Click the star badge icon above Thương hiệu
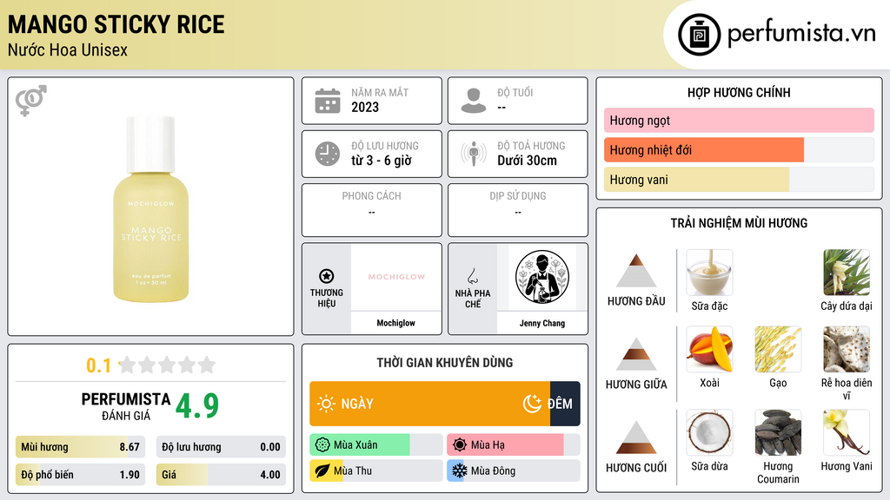 (327, 276)
